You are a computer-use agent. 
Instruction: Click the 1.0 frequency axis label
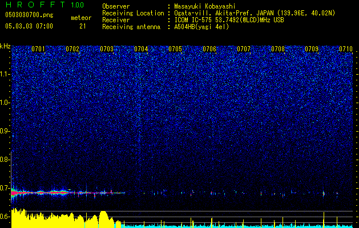[5, 103]
